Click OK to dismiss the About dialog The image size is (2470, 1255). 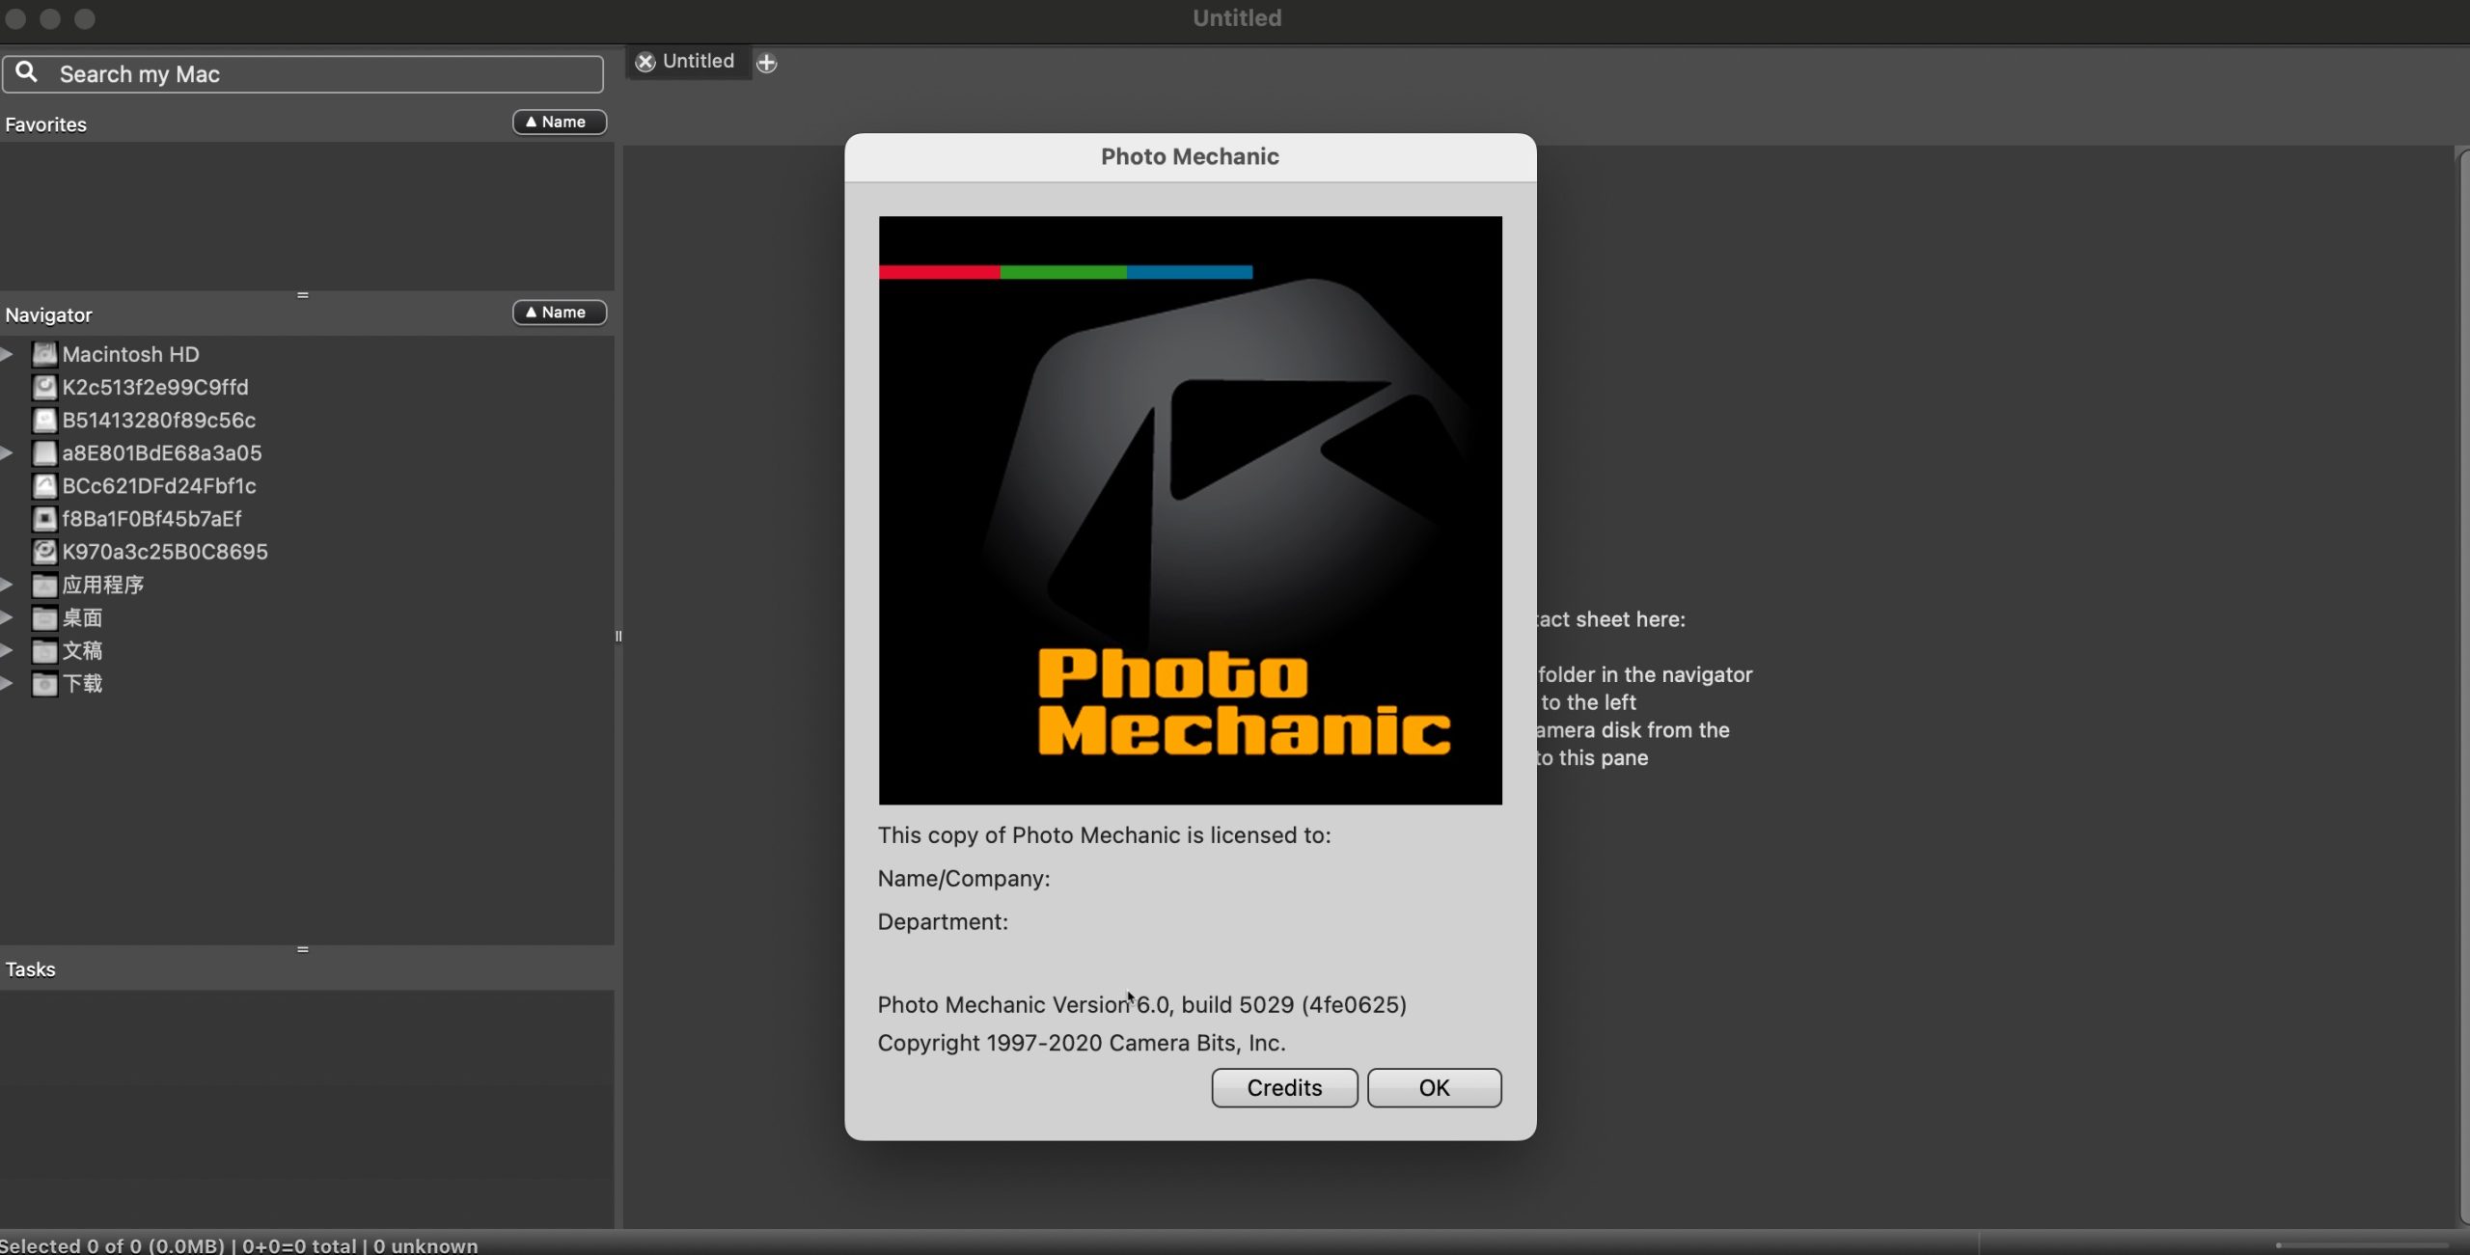pyautogui.click(x=1434, y=1087)
